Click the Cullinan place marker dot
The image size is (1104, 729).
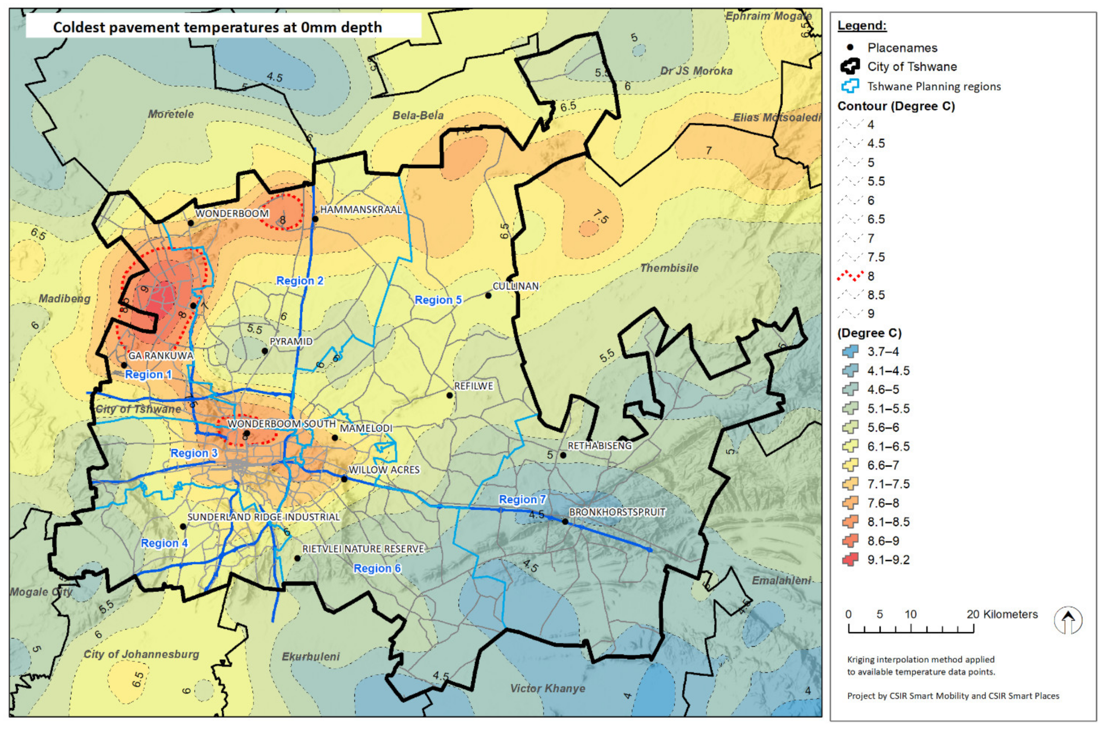(488, 296)
